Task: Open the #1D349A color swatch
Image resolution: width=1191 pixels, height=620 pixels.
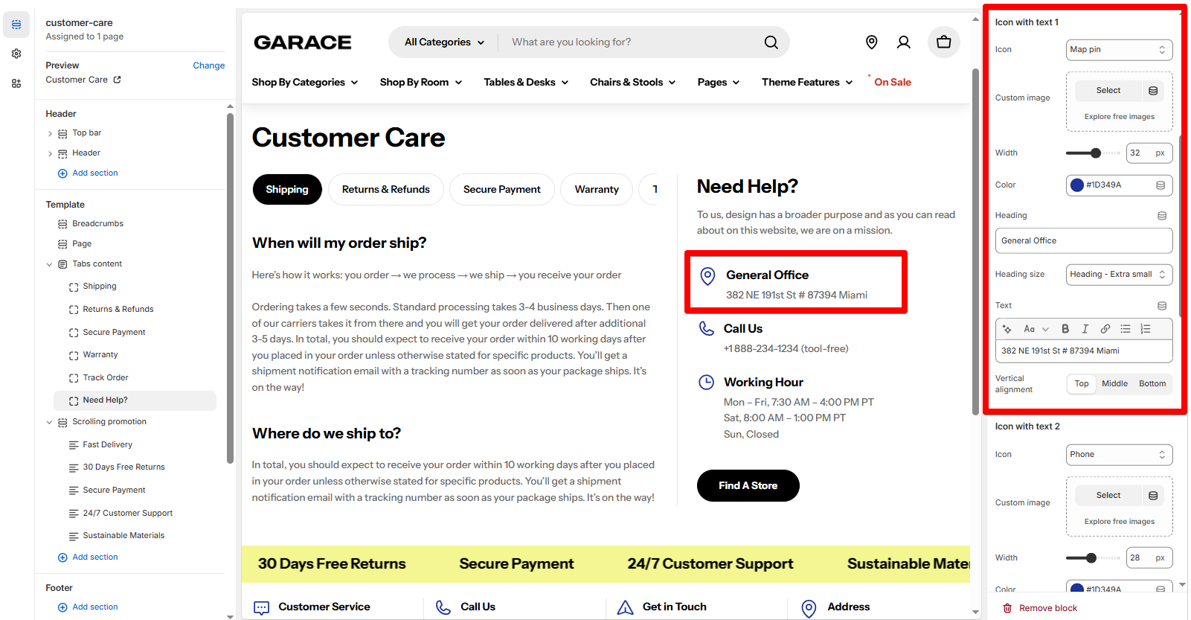Action: (1077, 185)
